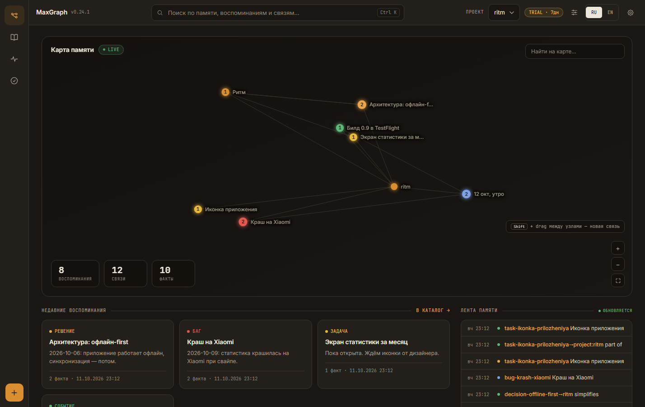Open the memory graph sidebar icon
This screenshot has height=407, width=645.
tap(14, 15)
